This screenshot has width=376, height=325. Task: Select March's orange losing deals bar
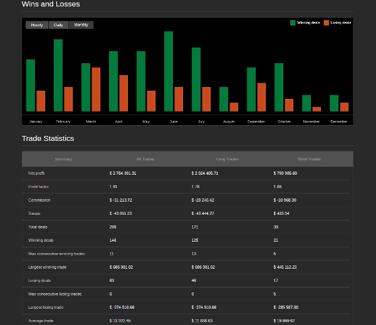pyautogui.click(x=96, y=90)
